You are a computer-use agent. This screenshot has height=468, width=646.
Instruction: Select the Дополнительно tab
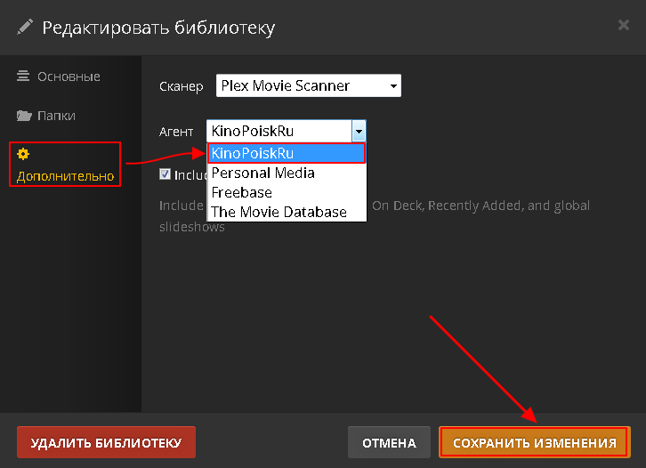click(65, 165)
